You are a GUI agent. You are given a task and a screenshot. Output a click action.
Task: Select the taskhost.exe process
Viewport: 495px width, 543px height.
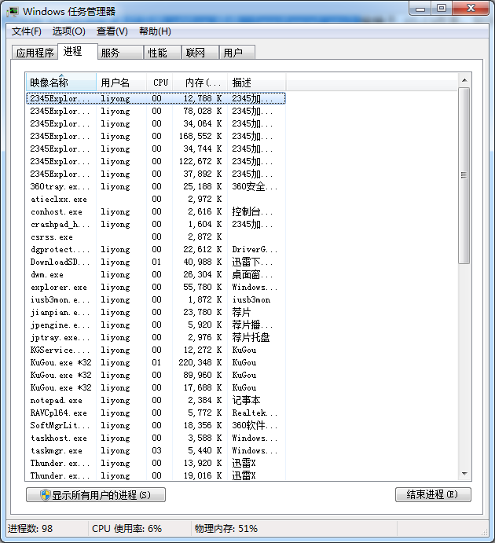coord(156,438)
